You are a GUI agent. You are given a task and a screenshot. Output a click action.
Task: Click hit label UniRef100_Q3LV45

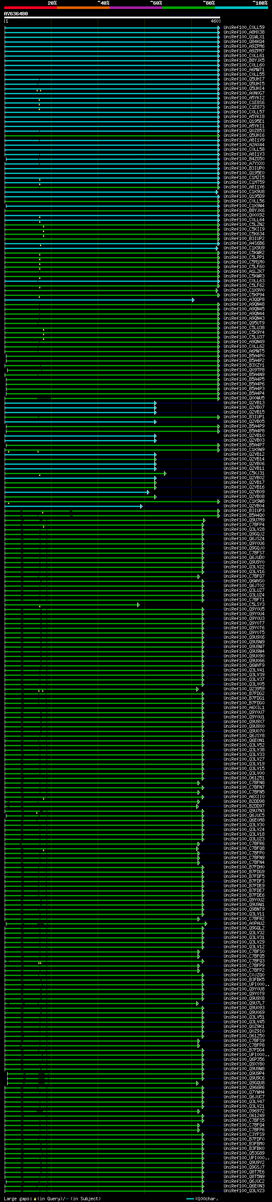click(x=244, y=1022)
